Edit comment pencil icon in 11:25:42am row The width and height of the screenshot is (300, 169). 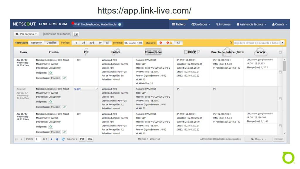tap(64, 78)
